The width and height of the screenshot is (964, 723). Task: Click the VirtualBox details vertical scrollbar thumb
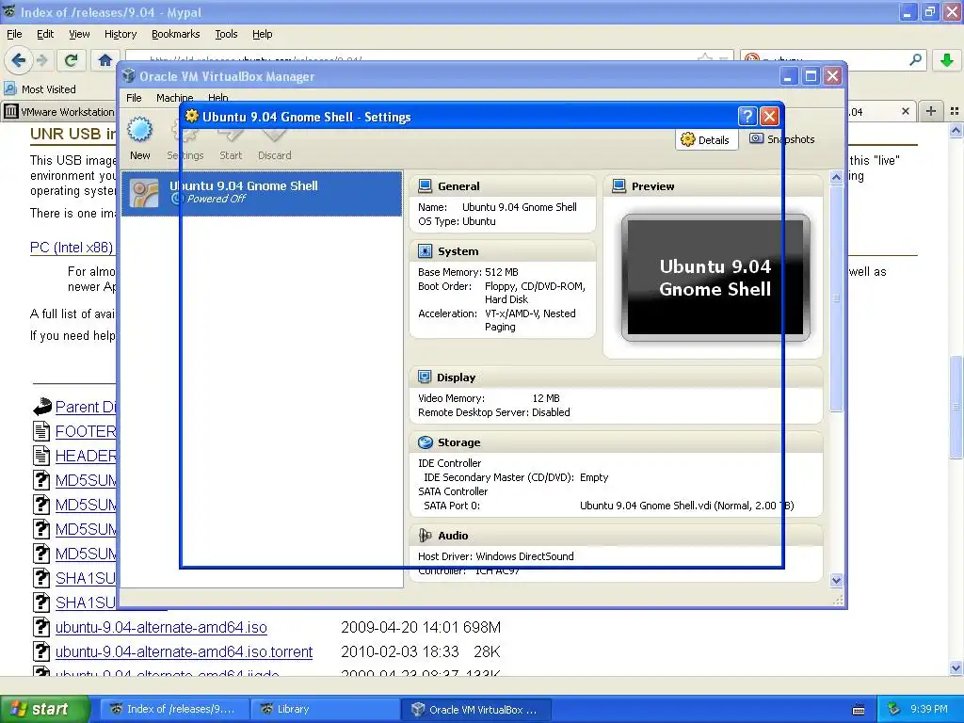pos(836,298)
